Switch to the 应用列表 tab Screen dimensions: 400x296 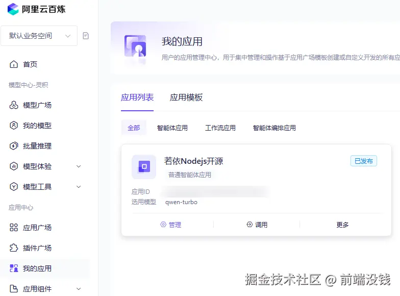137,97
